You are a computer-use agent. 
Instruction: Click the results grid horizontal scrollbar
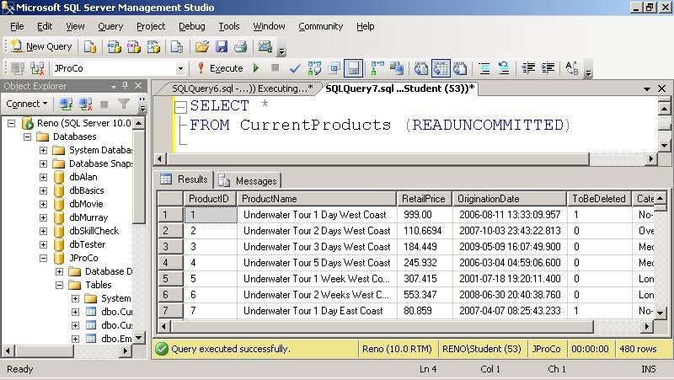click(x=382, y=327)
